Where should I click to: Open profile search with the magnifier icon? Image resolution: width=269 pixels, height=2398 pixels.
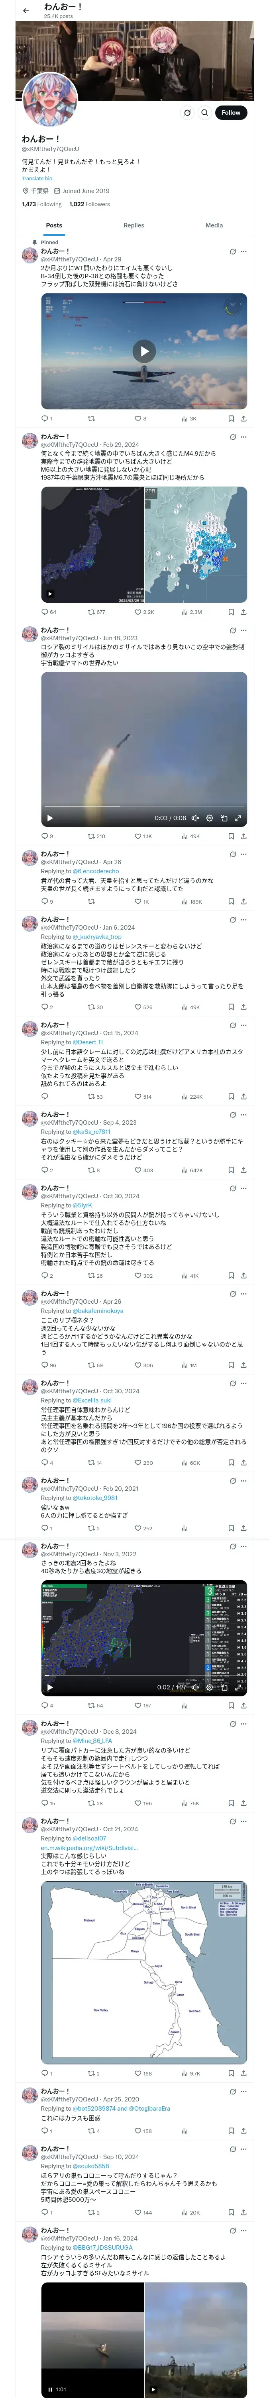[205, 113]
